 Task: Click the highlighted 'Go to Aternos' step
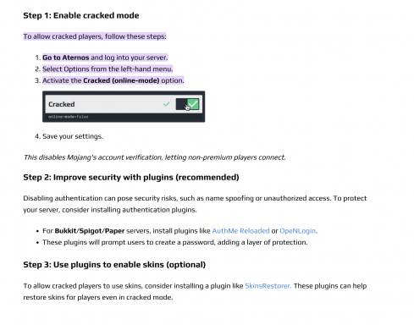pyautogui.click(x=105, y=58)
